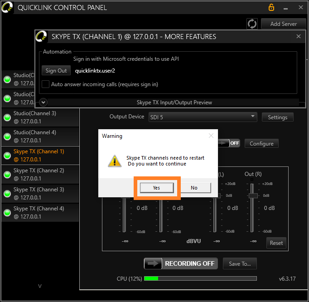Close the Warning dialog with X
The height and width of the screenshot is (302, 309).
pyautogui.click(x=211, y=136)
